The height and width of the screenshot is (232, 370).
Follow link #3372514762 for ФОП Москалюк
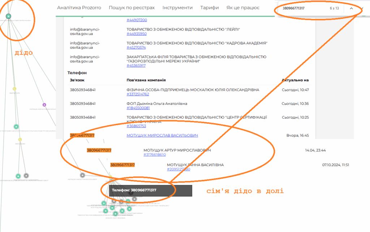pyautogui.click(x=138, y=94)
